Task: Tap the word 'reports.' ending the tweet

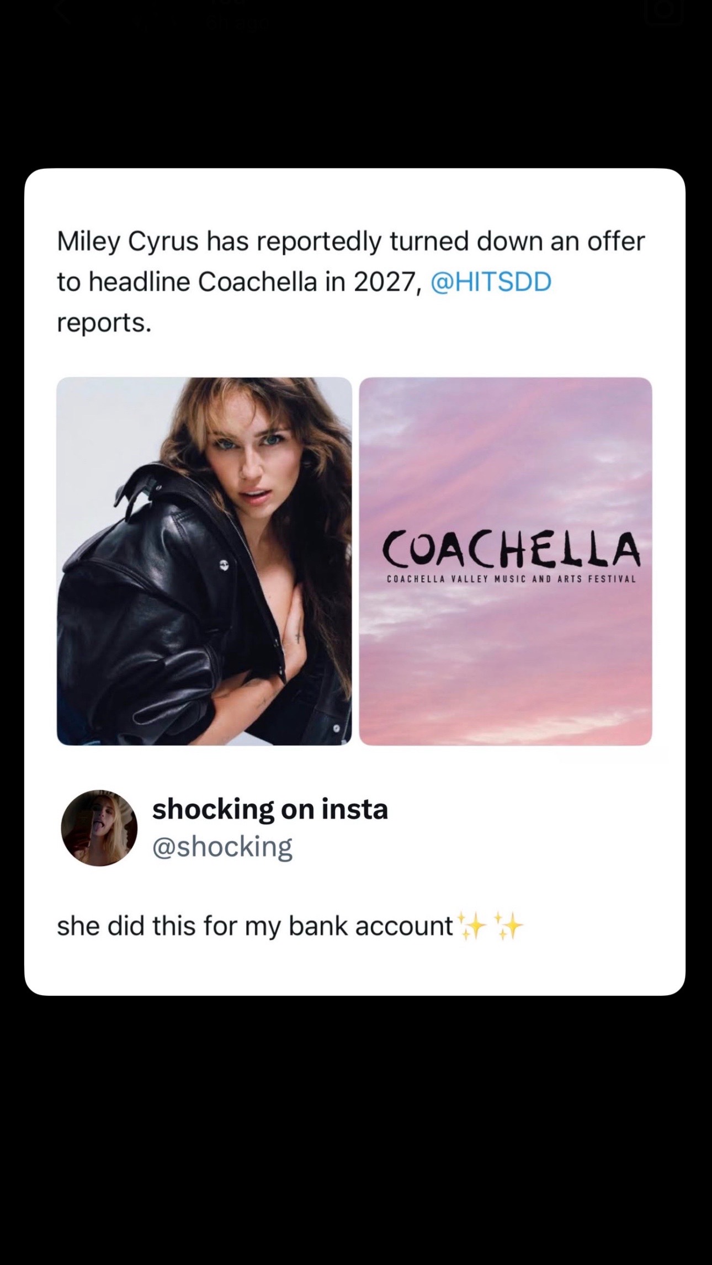Action: [104, 323]
